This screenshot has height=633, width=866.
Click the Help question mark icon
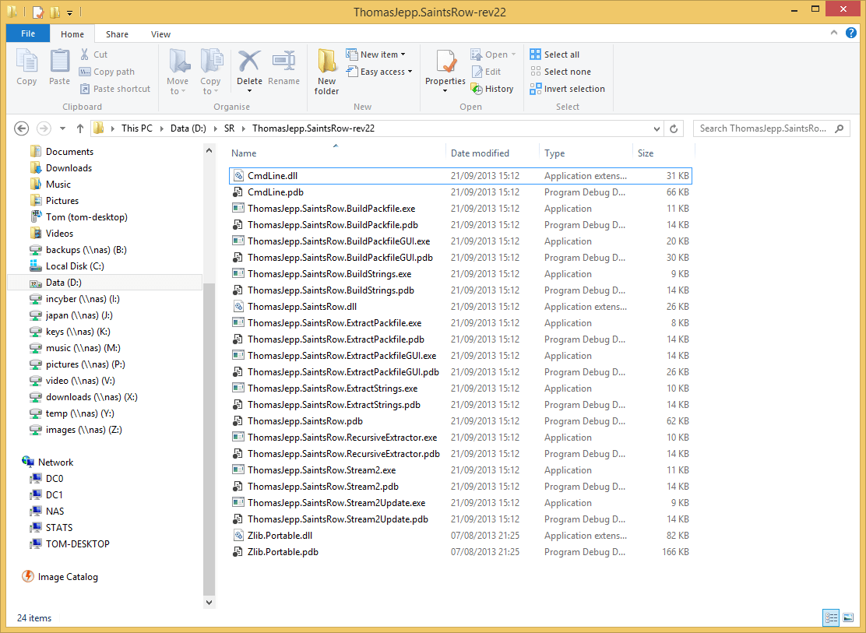[x=853, y=33]
